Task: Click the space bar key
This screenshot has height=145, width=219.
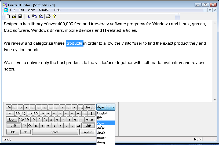Action: click(x=55, y=132)
